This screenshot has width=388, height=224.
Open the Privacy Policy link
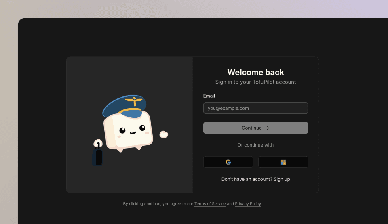coord(248,204)
